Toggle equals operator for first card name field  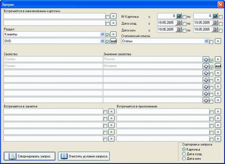(113, 16)
